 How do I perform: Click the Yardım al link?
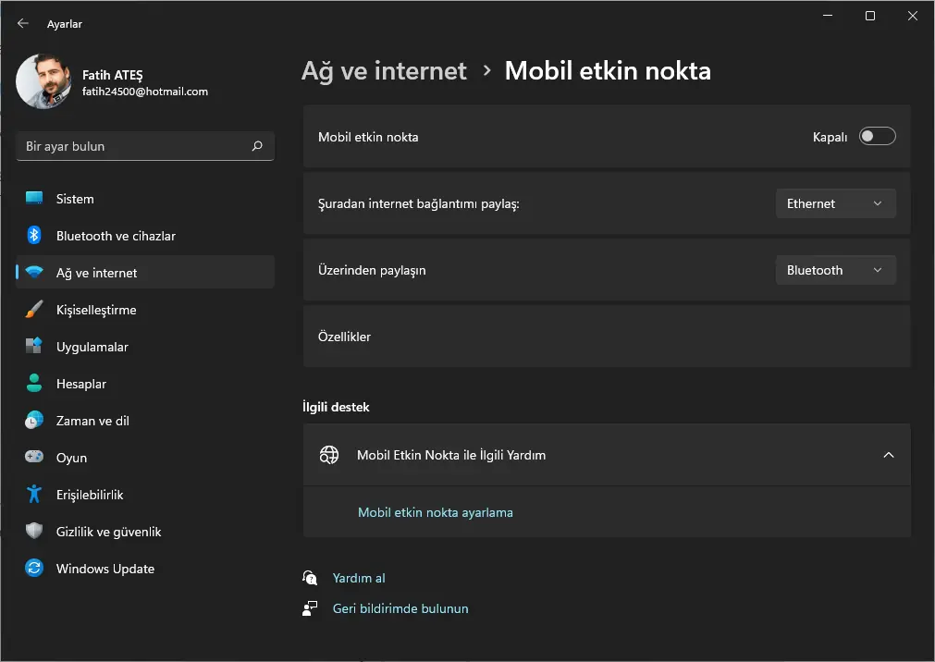tap(359, 577)
